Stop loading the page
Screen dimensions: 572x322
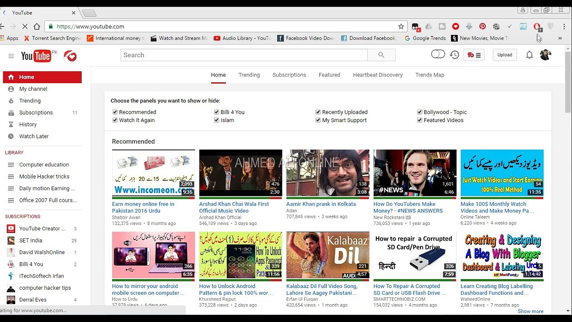[x=25, y=26]
